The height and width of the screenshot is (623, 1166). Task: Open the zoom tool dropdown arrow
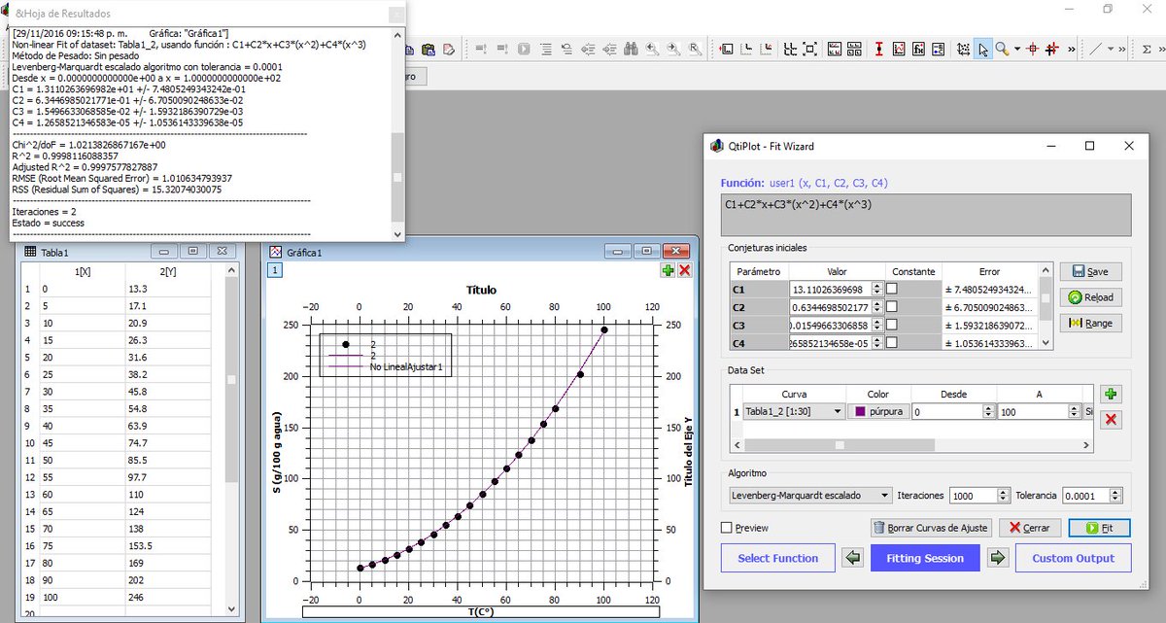pyautogui.click(x=1017, y=49)
